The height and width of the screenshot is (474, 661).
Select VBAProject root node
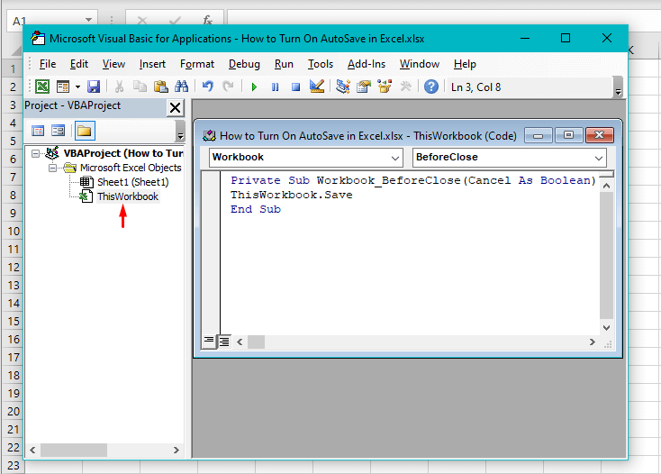[x=123, y=153]
